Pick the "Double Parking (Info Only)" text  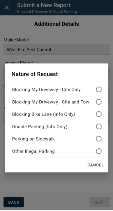click(40, 127)
